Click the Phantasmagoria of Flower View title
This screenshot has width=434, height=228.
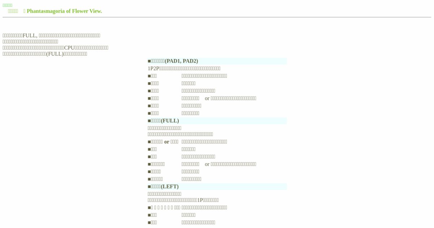(x=64, y=11)
